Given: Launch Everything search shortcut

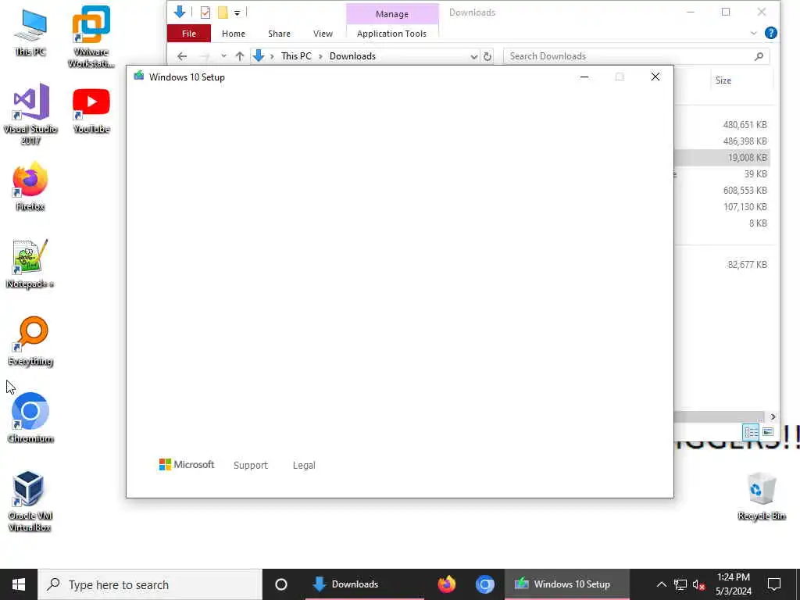Looking at the screenshot, I should [30, 341].
